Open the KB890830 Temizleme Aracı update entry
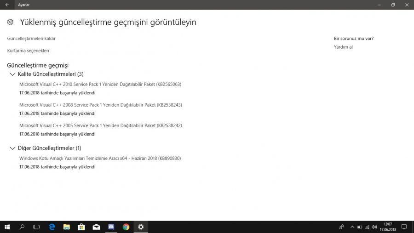Screen dimensions: 414x233 point(100,159)
